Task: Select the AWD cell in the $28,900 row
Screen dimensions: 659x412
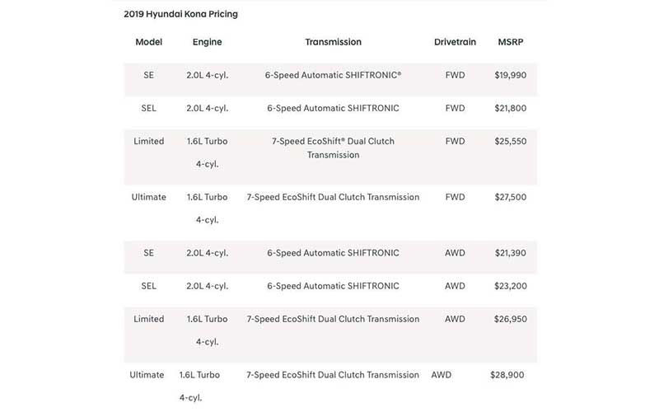Action: (442, 375)
